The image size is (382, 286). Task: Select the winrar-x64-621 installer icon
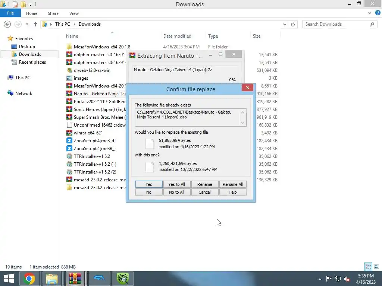(69, 133)
